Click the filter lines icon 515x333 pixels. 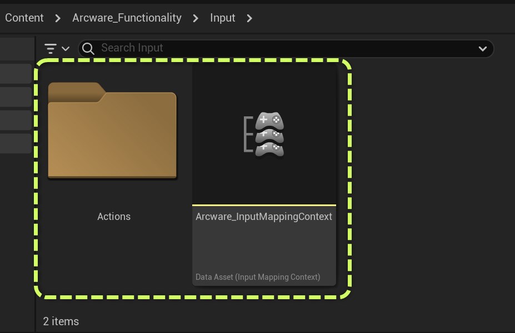tap(51, 49)
